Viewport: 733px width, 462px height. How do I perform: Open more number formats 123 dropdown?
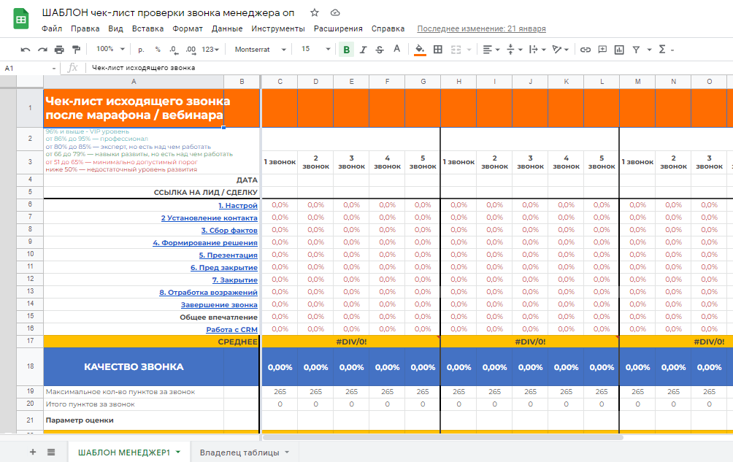point(210,50)
